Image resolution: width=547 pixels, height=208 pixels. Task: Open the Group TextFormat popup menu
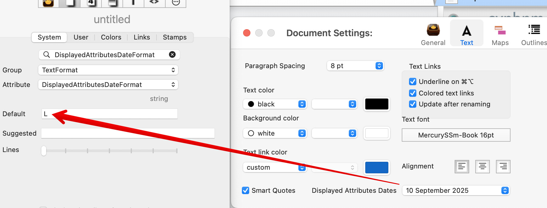point(108,70)
